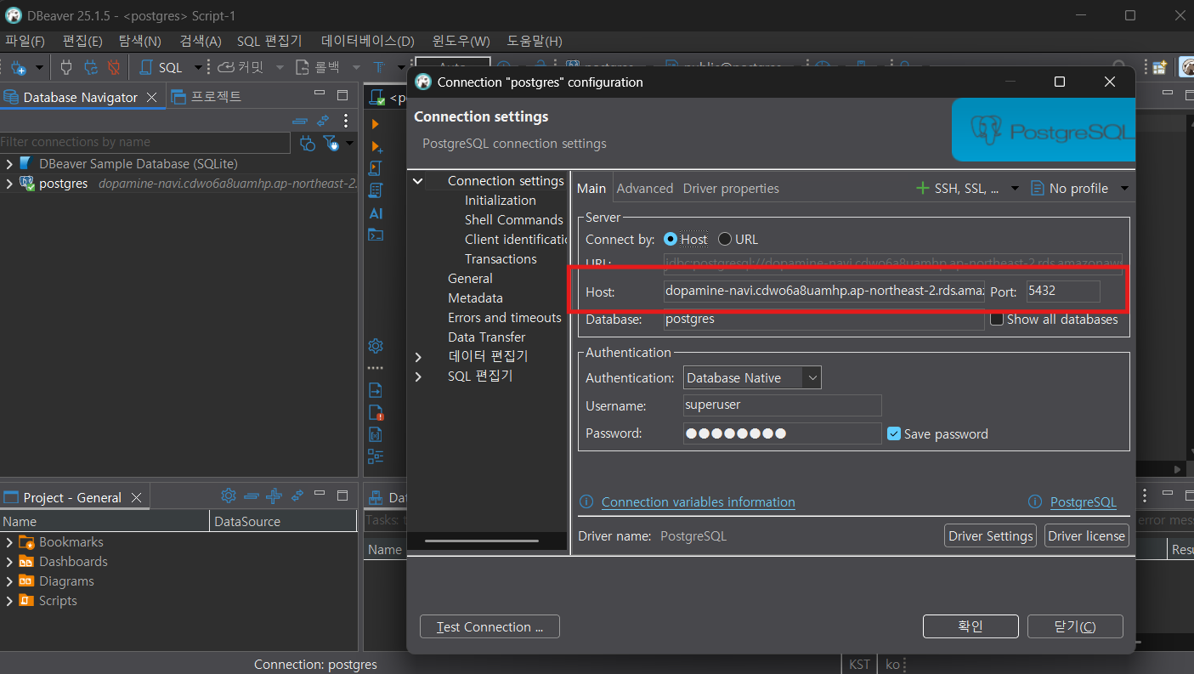1194x674 pixels.
Task: Collapse the Connection settings tree node
Action: pyautogui.click(x=417, y=181)
